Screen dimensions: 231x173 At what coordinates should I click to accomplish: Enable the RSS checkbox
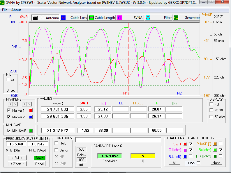click(198, 163)
